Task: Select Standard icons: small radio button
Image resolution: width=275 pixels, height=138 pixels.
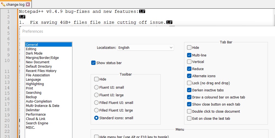Action: click(x=96, y=118)
